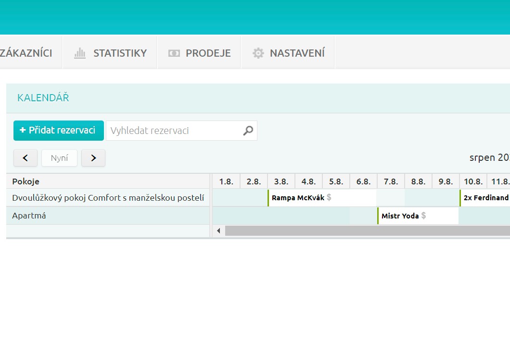Open the Statistiky menu tab
This screenshot has width=510, height=338.
coord(120,53)
